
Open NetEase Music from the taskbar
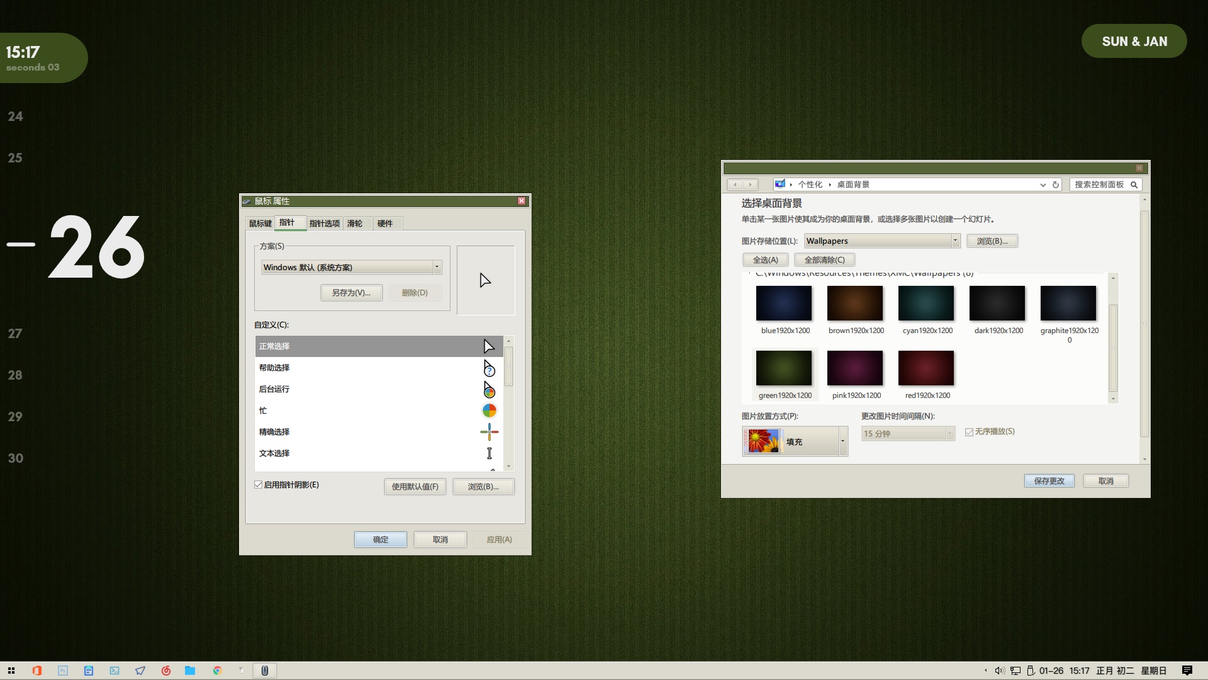[x=166, y=671]
